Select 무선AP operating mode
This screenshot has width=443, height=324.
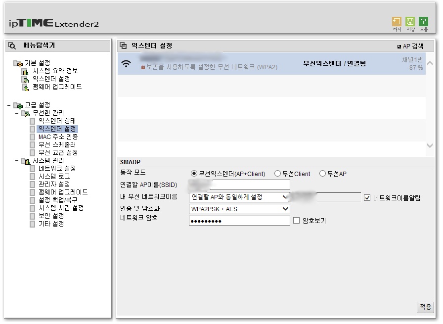click(x=322, y=174)
